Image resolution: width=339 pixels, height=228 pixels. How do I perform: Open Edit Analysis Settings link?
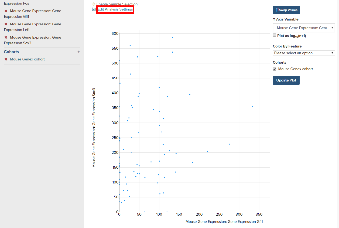click(x=115, y=9)
